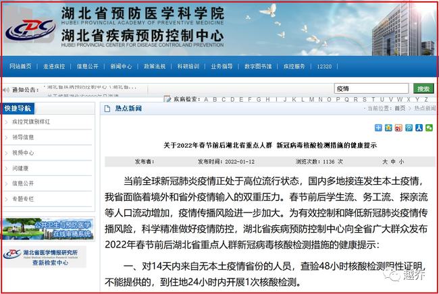Select disease index letter B
This screenshot has width=439, height=294.
click(215, 99)
